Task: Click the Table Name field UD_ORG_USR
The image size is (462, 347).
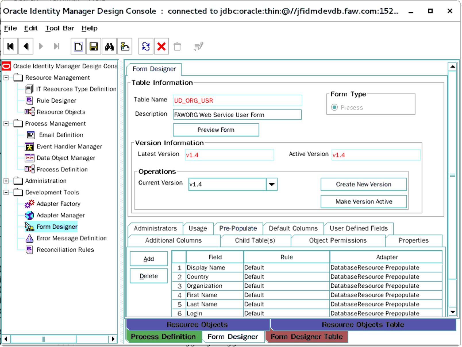Action: pyautogui.click(x=237, y=100)
